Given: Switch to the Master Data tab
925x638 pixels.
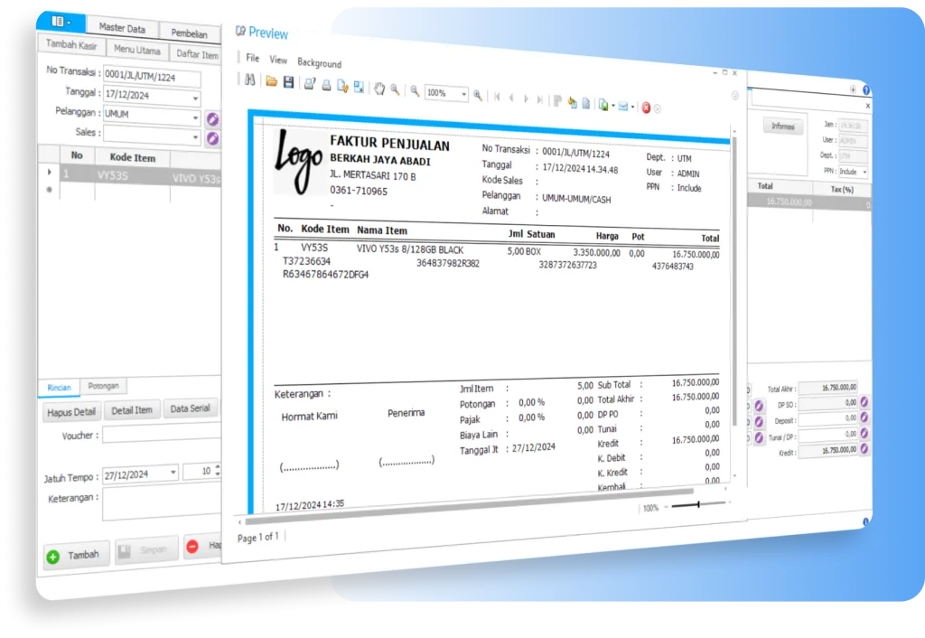Looking at the screenshot, I should click(x=122, y=28).
